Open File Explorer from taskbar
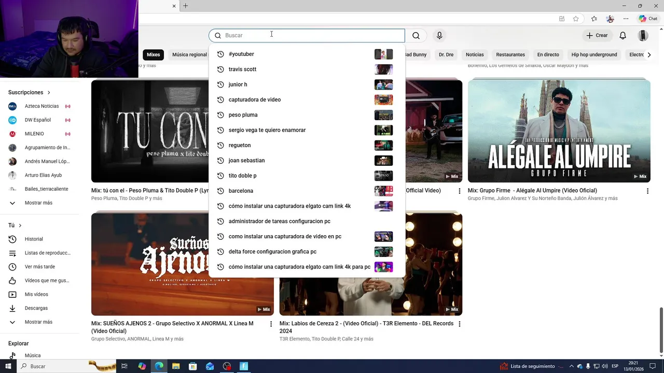 [x=176, y=366]
